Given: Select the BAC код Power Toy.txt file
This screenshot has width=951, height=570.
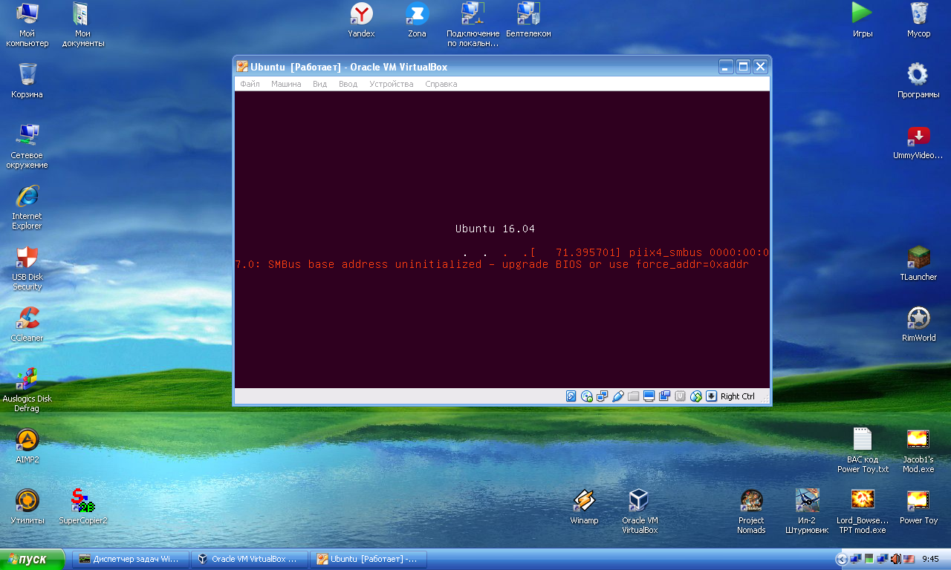Looking at the screenshot, I should pos(863,450).
